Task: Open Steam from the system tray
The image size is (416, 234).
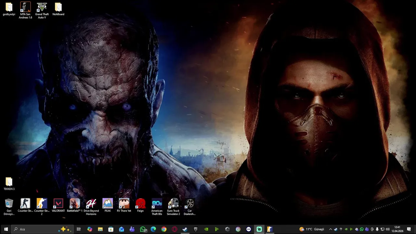Action: (336, 229)
